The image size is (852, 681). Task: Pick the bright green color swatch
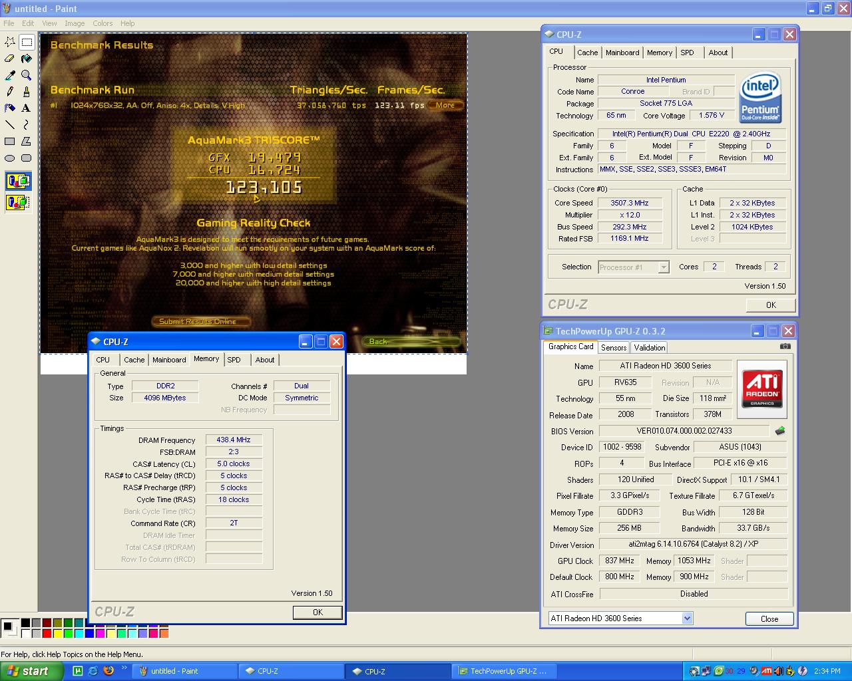click(x=68, y=633)
